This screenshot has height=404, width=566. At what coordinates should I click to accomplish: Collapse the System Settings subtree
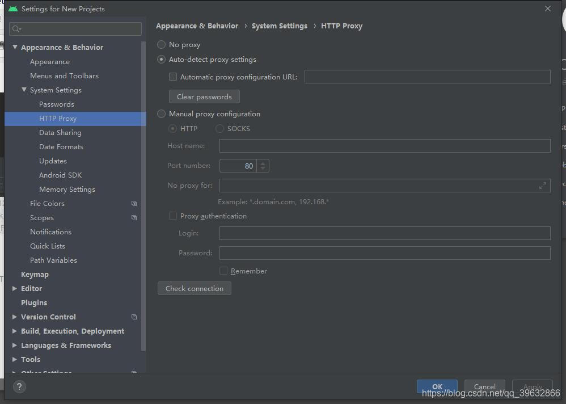pyautogui.click(x=24, y=90)
